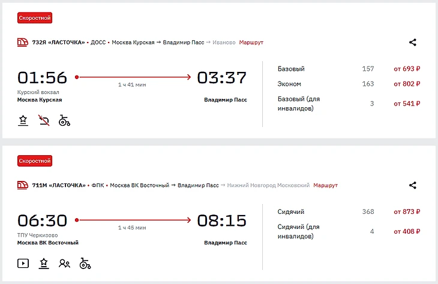Image resolution: width=438 pixels, height=284 pixels.
Task: Click the Скоростной badge on train 732Я
Action: tap(35, 18)
